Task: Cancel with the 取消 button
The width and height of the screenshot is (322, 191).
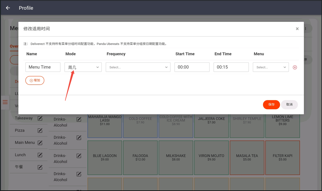Action: pyautogui.click(x=289, y=104)
